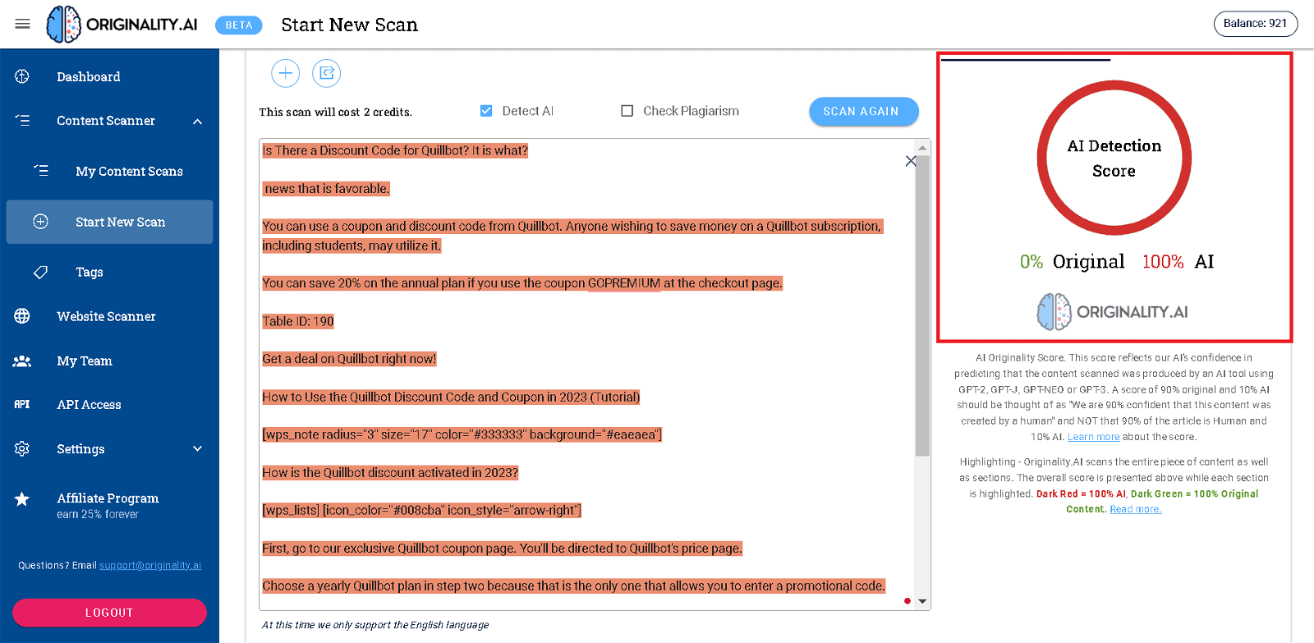Viewport: 1314px width, 643px height.
Task: Click the round plus icon above scan text
Action: point(286,73)
